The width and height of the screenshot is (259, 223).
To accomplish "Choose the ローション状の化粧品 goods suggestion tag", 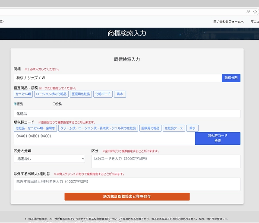I will click(x=51, y=94).
